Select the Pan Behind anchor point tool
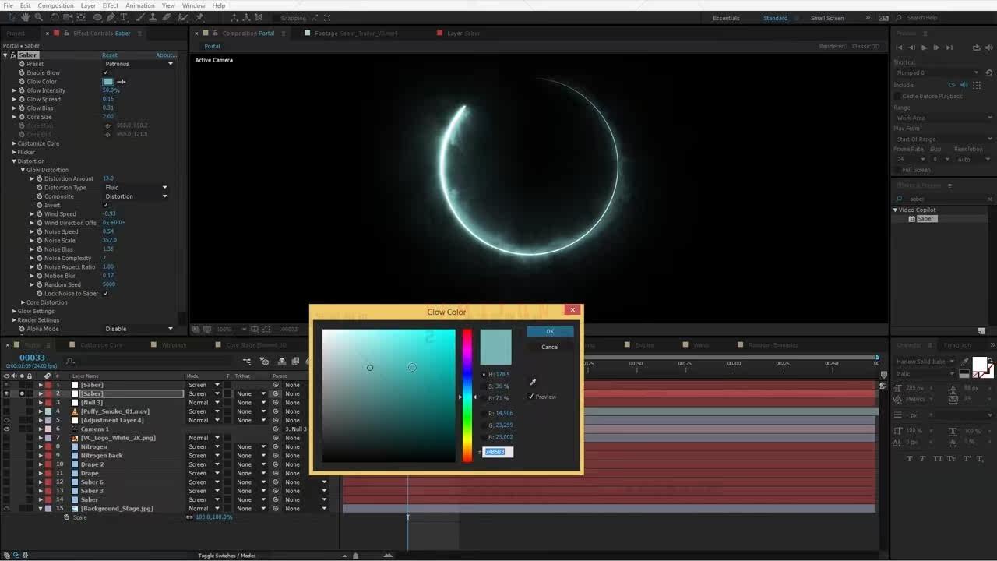Viewport: 997px width, 561px height. coord(83,17)
